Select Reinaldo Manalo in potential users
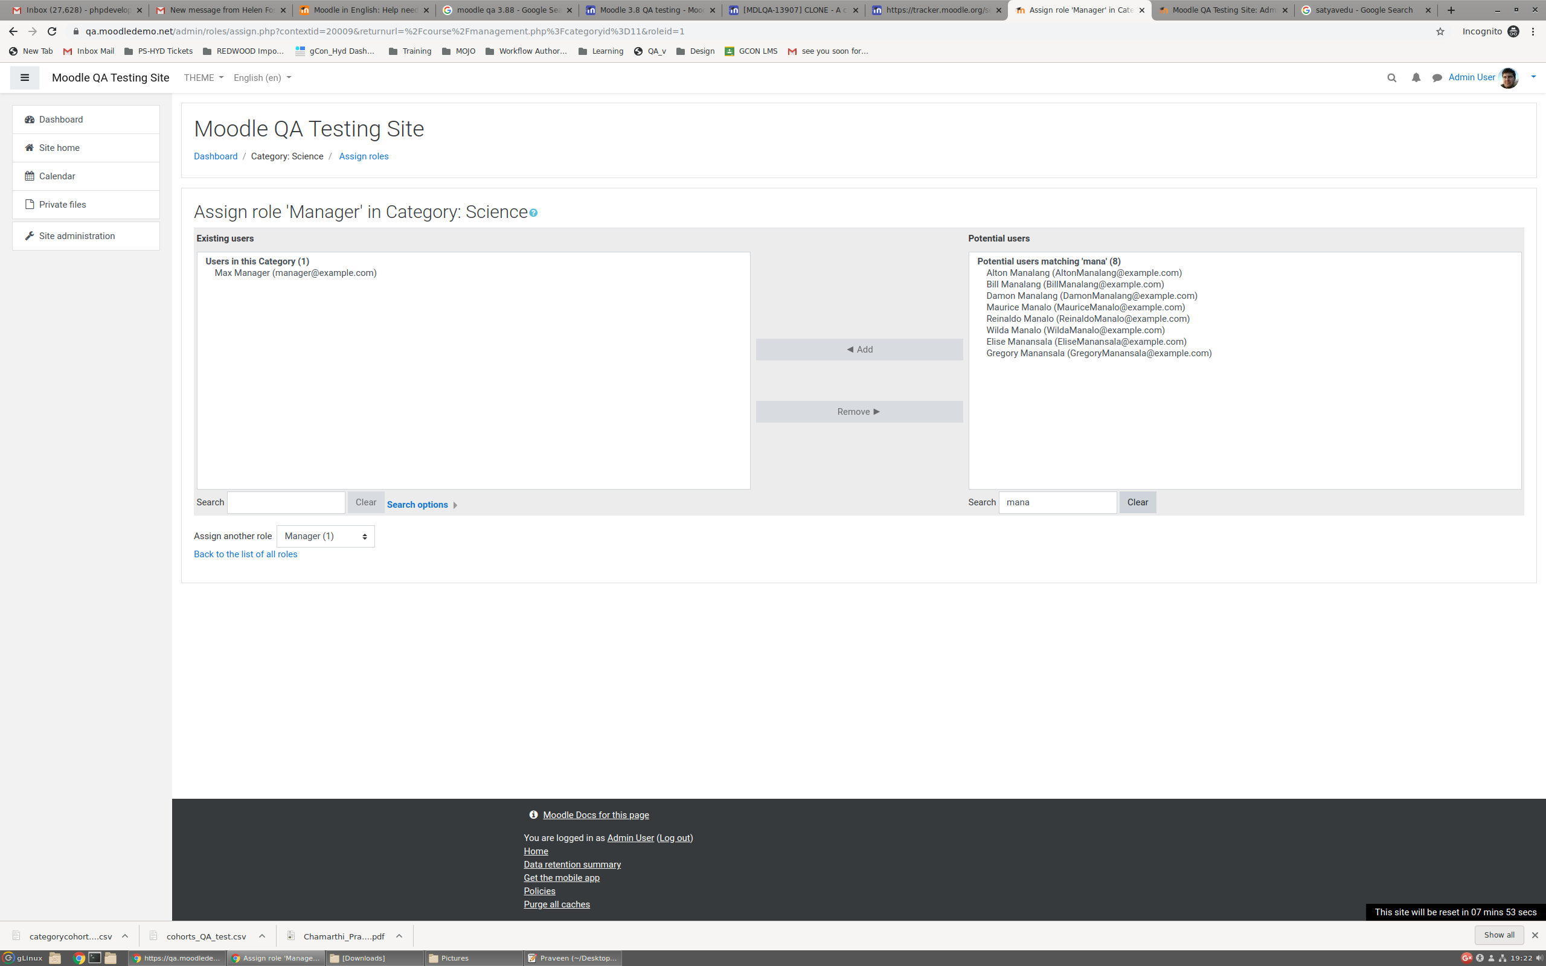The image size is (1546, 966). [x=1087, y=319]
